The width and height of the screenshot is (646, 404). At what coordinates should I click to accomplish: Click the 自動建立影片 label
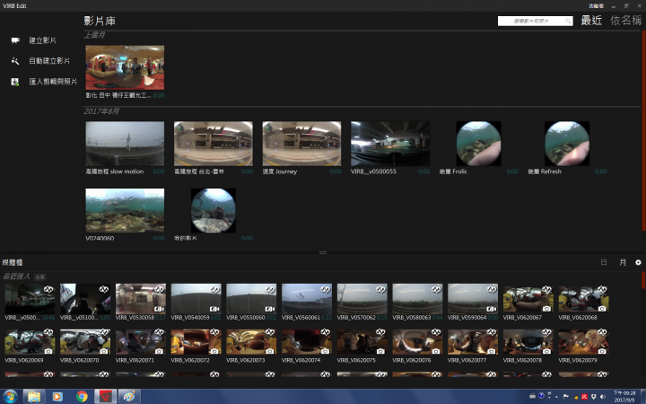coord(49,61)
